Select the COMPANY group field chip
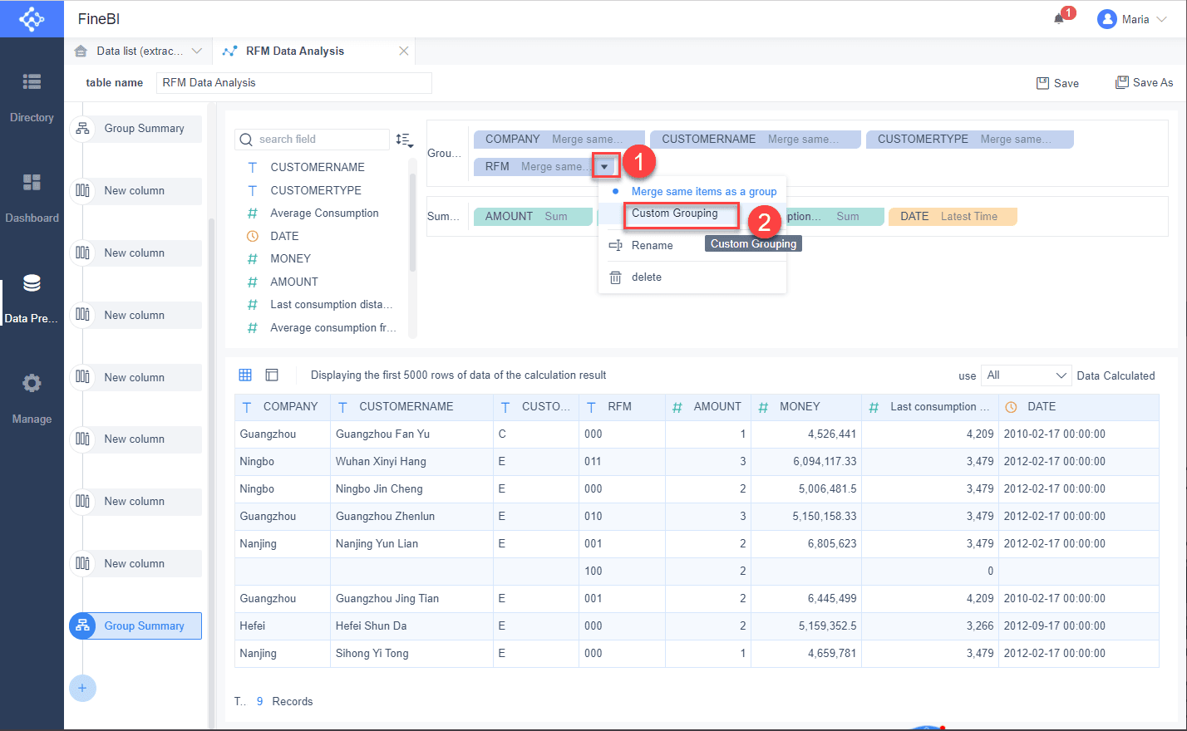 (x=559, y=140)
